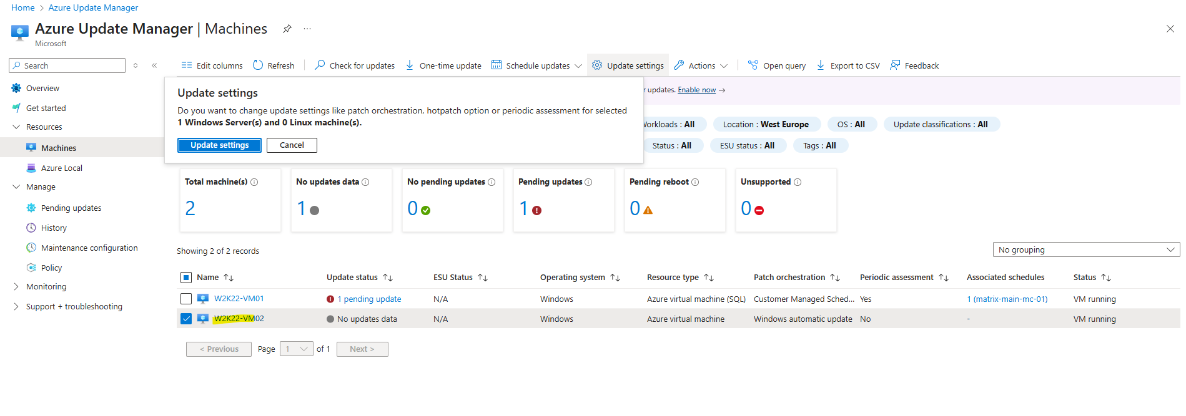Click Feedback in toolbar
This screenshot has width=1186, height=416.
[x=914, y=65]
